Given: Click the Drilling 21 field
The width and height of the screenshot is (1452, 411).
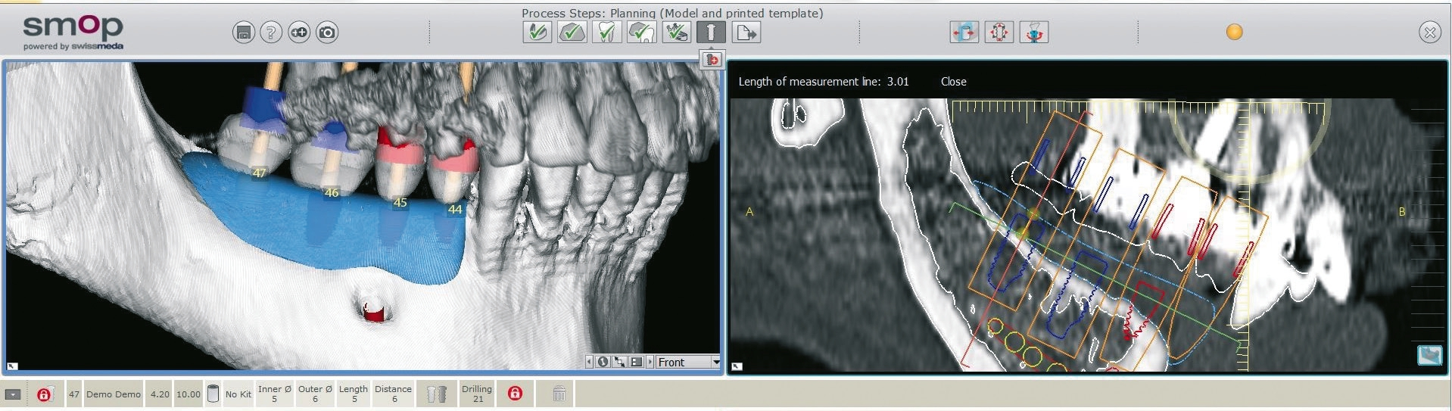Looking at the screenshot, I should [477, 394].
